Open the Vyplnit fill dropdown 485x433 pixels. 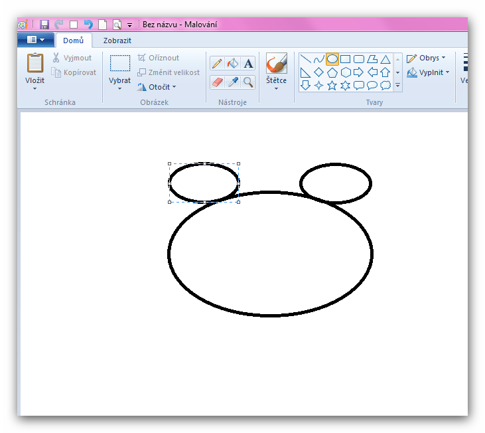point(428,72)
